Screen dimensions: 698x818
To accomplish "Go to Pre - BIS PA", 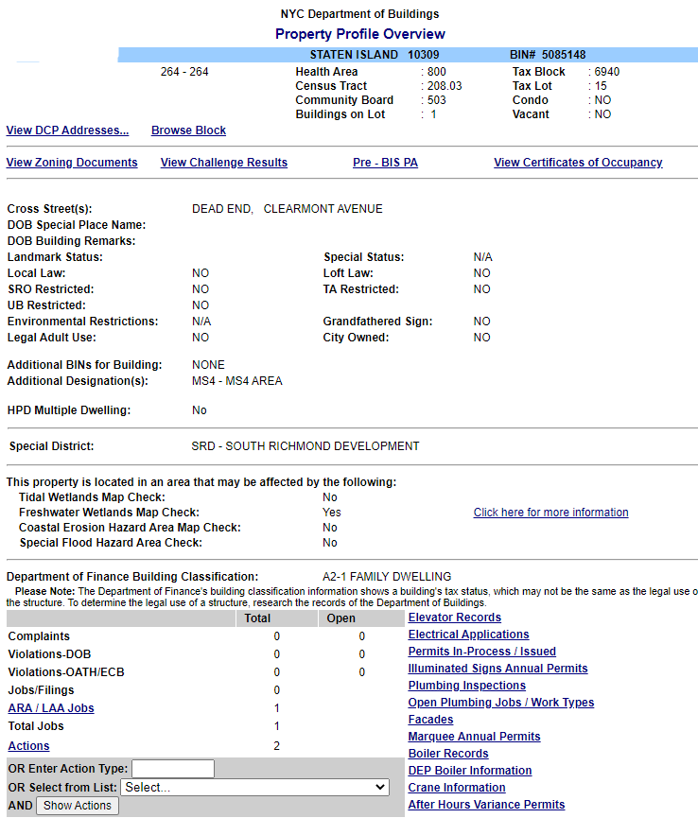I will [385, 163].
